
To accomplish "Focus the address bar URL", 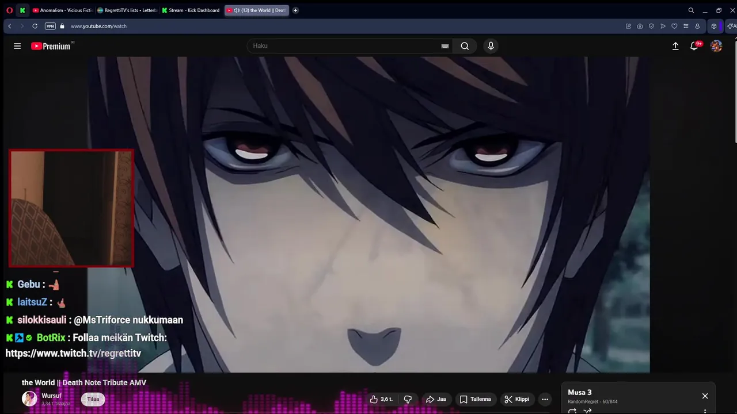I will [x=98, y=26].
